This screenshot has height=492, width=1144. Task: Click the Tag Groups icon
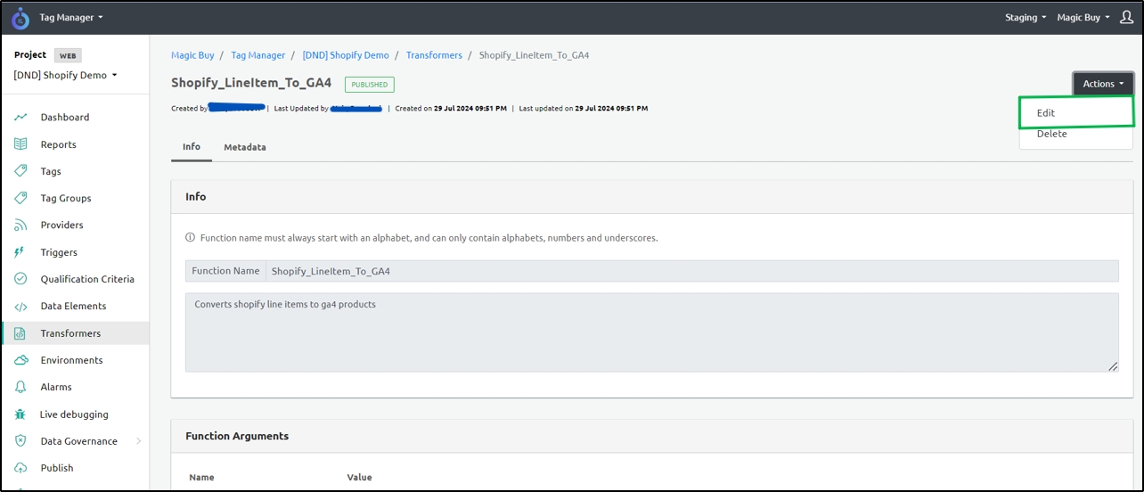[x=20, y=198]
